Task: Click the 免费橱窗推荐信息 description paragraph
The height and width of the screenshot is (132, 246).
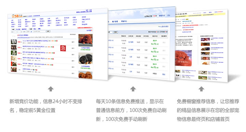Action: pos(208,110)
